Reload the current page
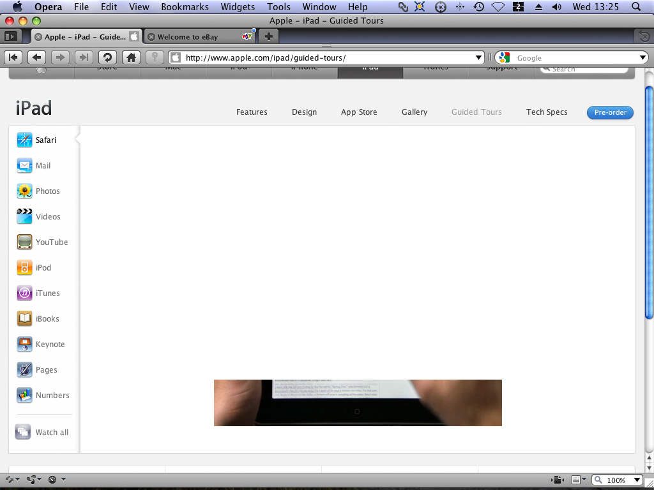 (107, 57)
